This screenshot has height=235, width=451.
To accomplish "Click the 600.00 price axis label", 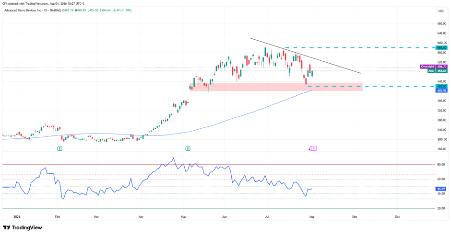I will pyautogui.click(x=441, y=43).
